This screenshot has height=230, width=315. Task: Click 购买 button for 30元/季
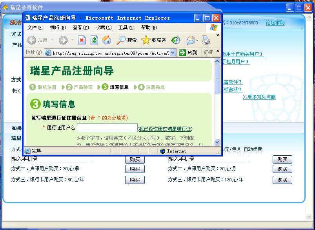click(135, 169)
